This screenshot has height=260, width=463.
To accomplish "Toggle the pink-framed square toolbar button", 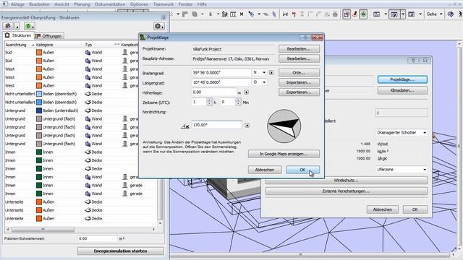I will tap(347, 14).
